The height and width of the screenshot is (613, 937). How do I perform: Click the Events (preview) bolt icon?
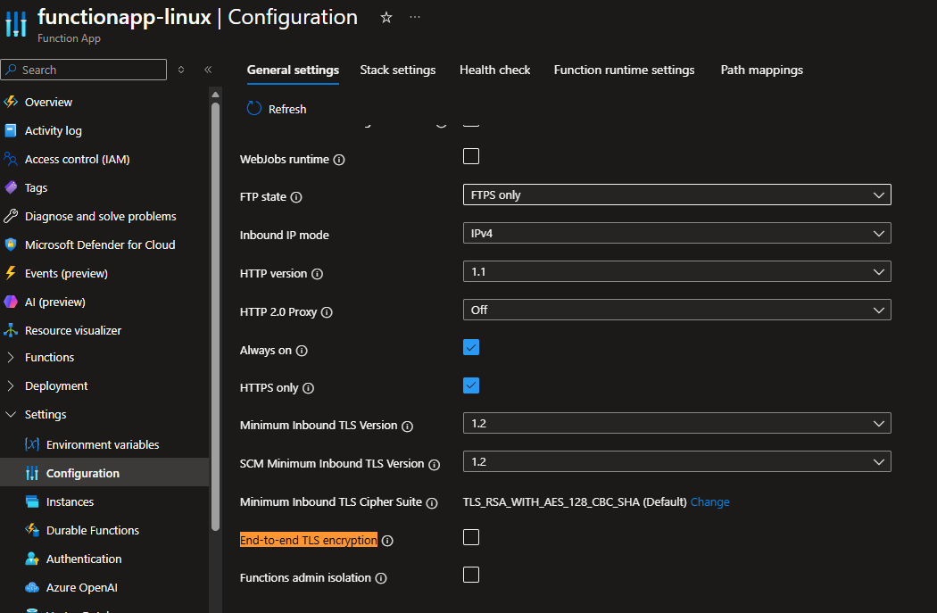tap(11, 273)
